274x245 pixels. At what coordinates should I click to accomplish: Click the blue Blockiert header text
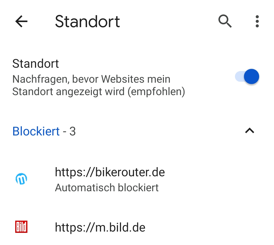coord(36,131)
